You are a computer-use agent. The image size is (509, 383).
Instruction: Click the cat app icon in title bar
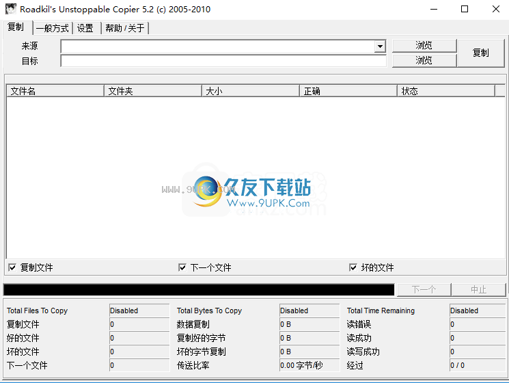click(10, 9)
